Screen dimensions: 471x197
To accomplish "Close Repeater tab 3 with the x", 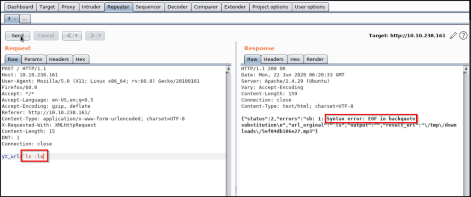I will pos(15,19).
